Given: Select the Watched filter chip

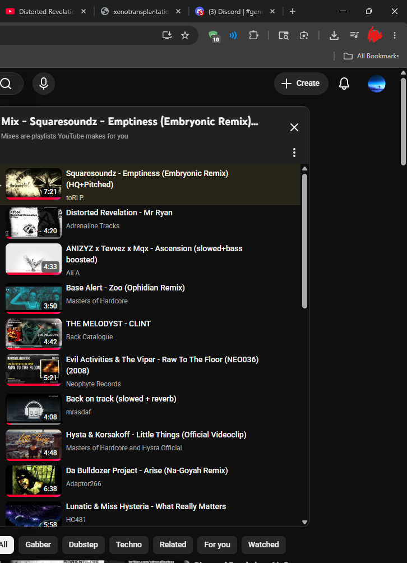Looking at the screenshot, I should tap(263, 544).
